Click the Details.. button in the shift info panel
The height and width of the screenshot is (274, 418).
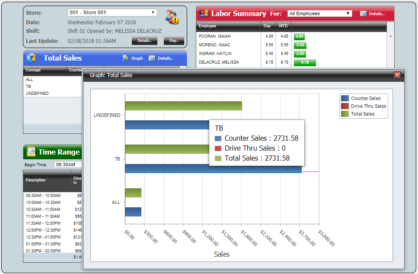tap(144, 41)
